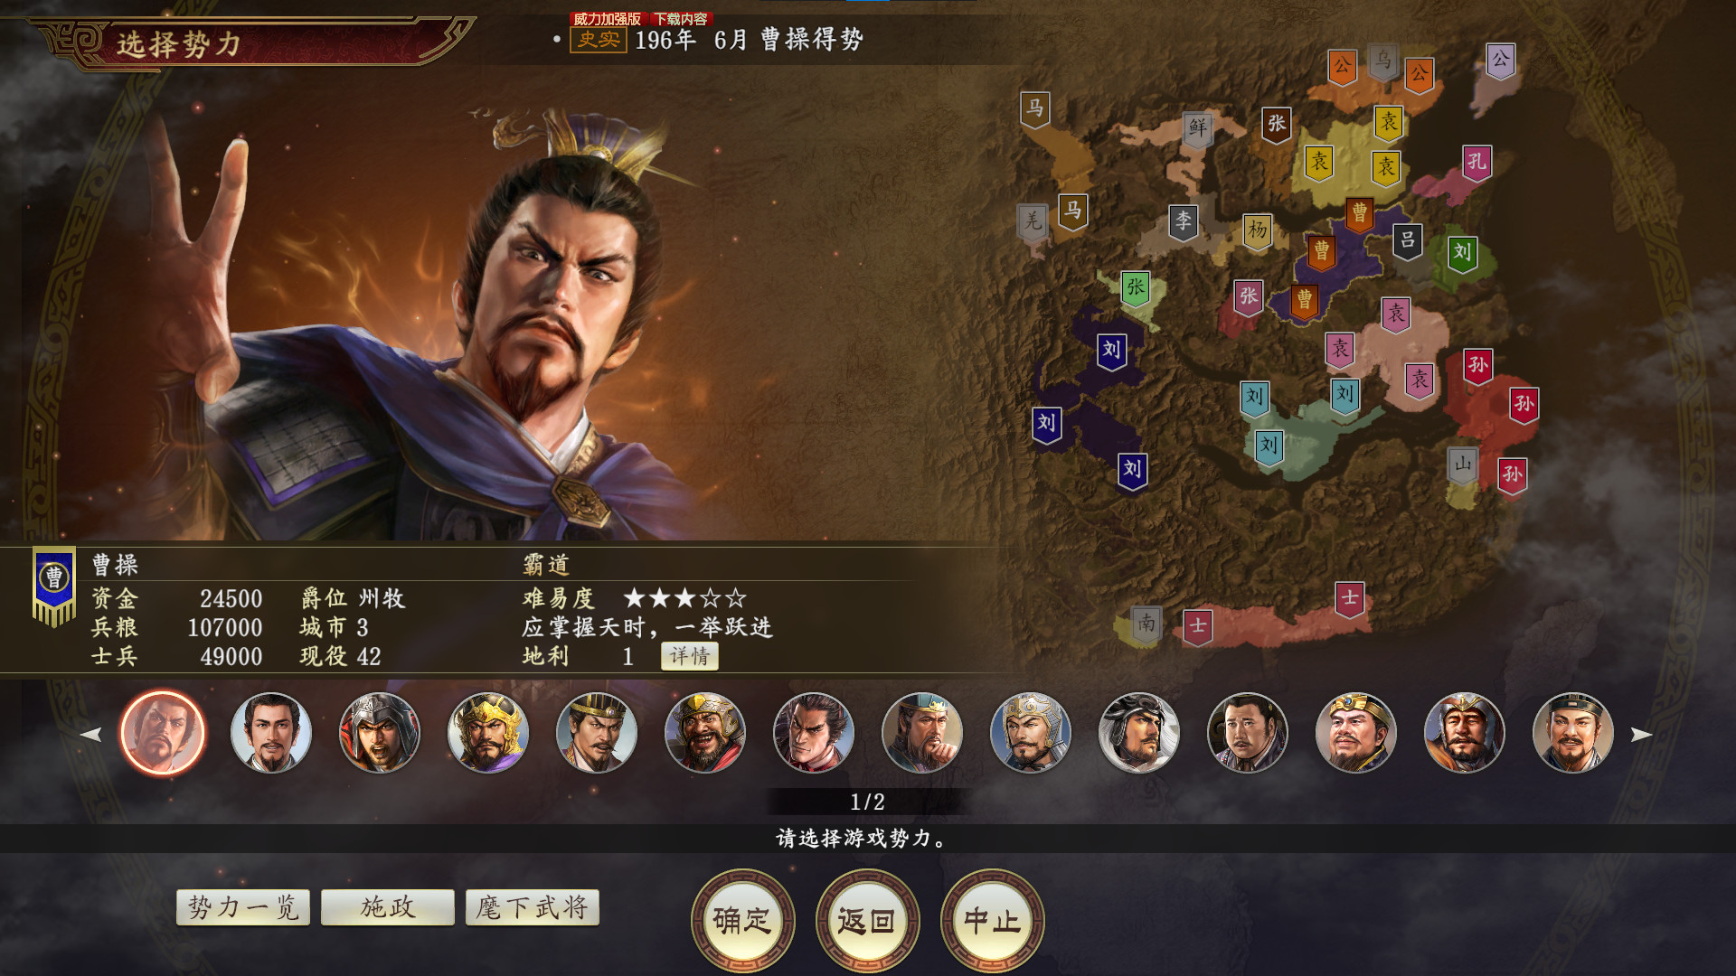Confirm selection with 确定 button
Screen dimensions: 1736x976
tap(742, 921)
